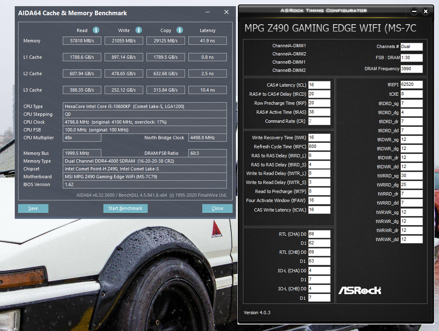Viewport: 439px width, 331px height.
Task: Click the CPU Multiplier value 48x
Action: [x=82, y=138]
